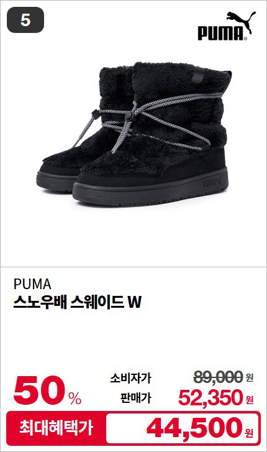Click the 50% discount rate label
The width and height of the screenshot is (267, 452).
click(x=48, y=390)
